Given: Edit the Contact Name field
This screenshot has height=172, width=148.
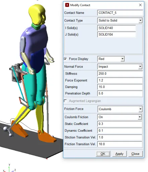Looking at the screenshot, I should (x=120, y=13).
